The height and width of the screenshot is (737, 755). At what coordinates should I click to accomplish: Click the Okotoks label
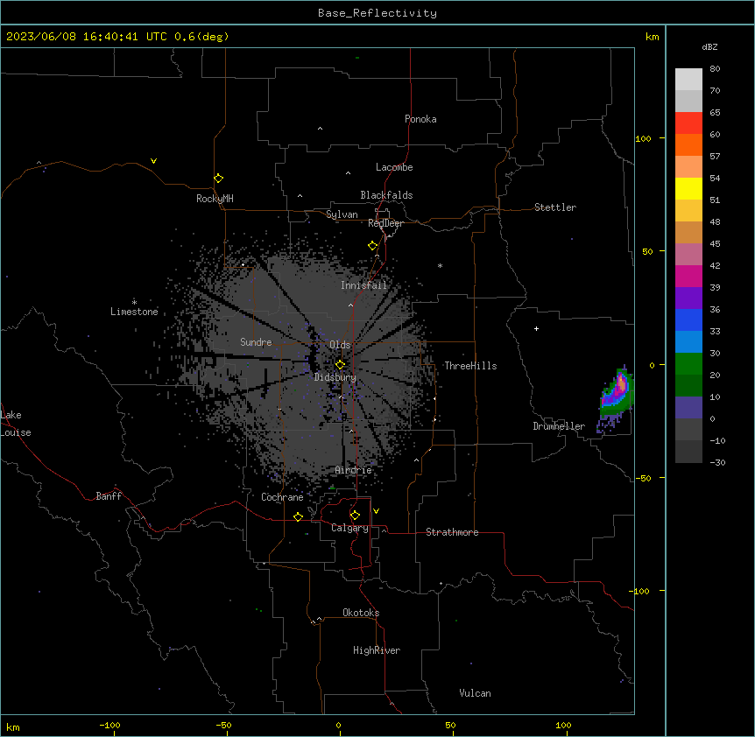(361, 613)
